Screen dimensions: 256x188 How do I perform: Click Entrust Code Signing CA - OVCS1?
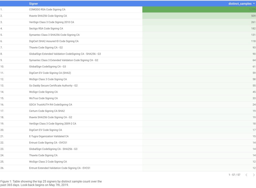48,143
